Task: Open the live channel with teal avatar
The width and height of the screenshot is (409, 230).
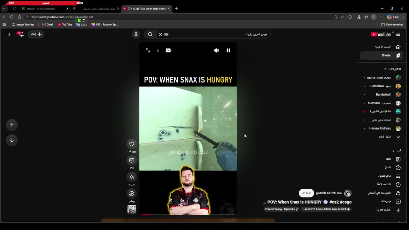Action: 382,111
